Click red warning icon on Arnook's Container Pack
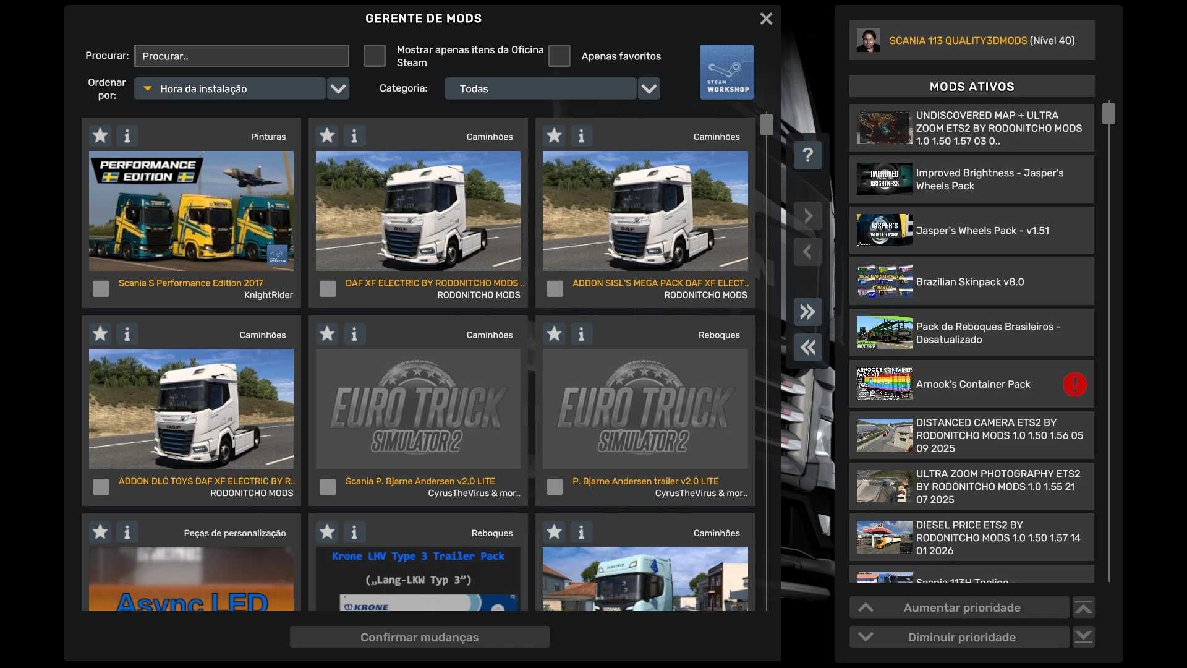1187x668 pixels. 1074,384
